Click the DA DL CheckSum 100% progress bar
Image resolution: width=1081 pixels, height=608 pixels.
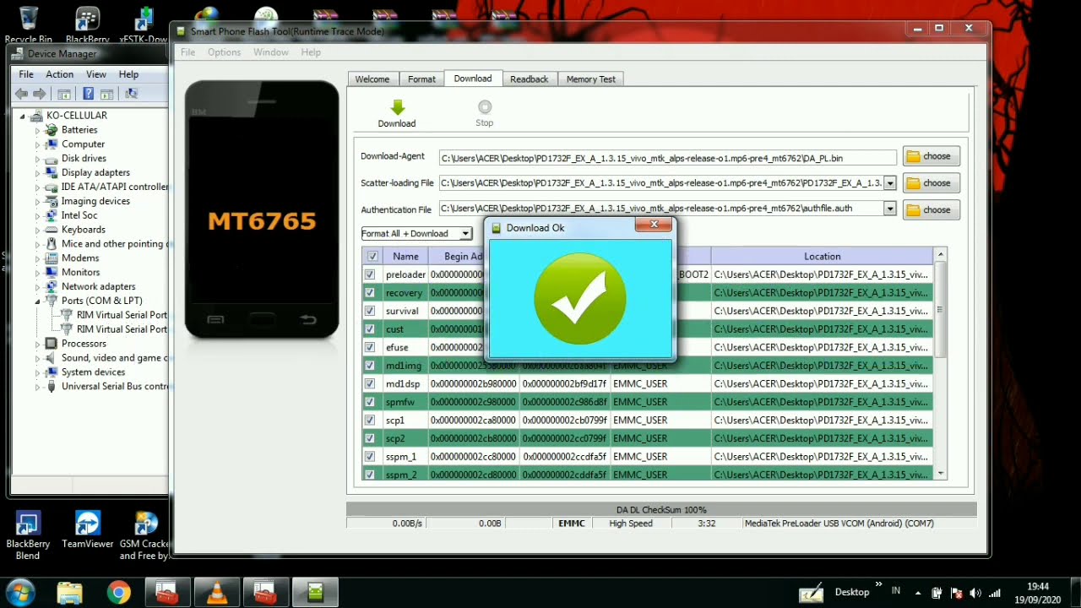(x=661, y=510)
